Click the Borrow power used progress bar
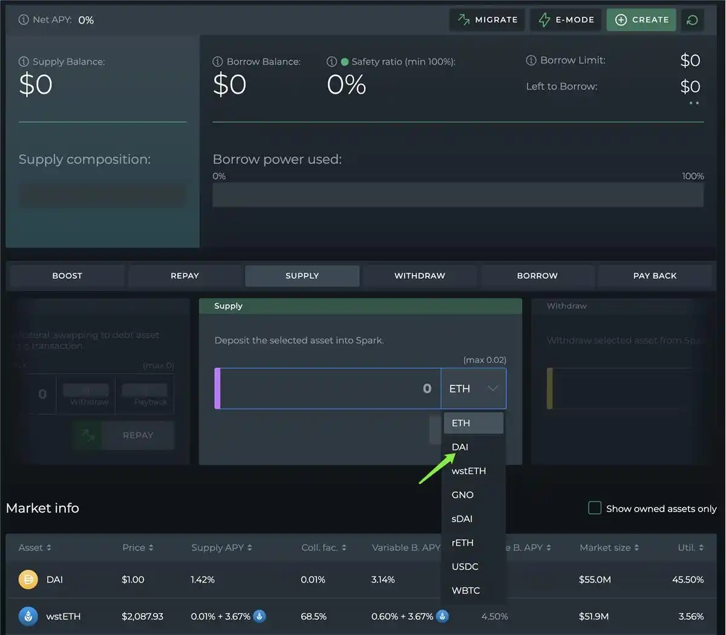 [x=458, y=195]
